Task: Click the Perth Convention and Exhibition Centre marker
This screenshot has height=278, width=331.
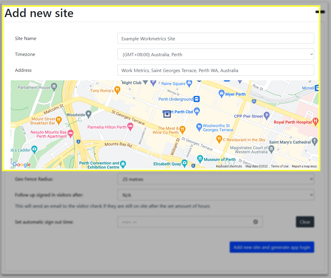Action: (123, 164)
